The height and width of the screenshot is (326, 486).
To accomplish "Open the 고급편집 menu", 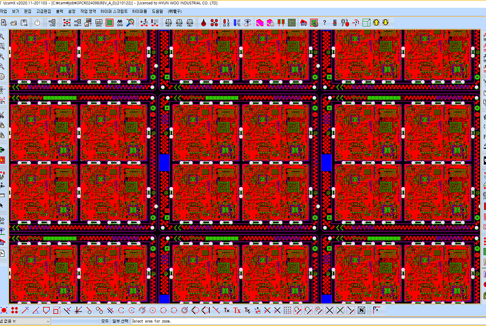I will [x=43, y=12].
